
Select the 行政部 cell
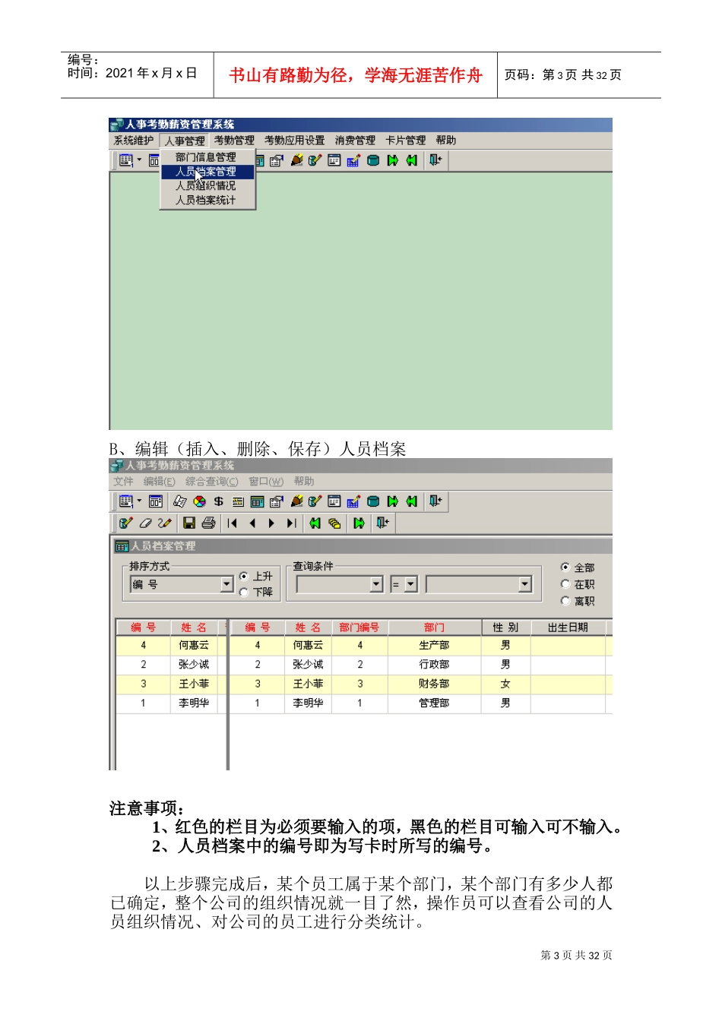(x=435, y=664)
